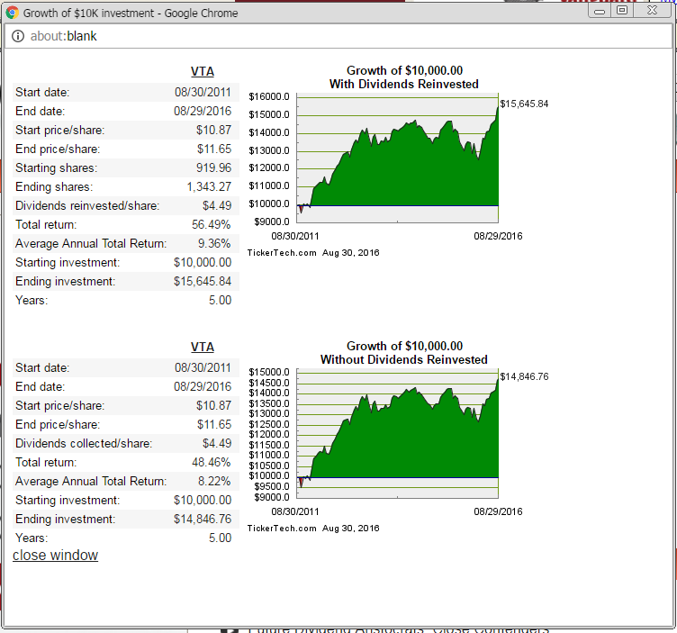This screenshot has width=677, height=633.
Task: Select the $15,645.84 label on the top chart
Action: click(524, 104)
